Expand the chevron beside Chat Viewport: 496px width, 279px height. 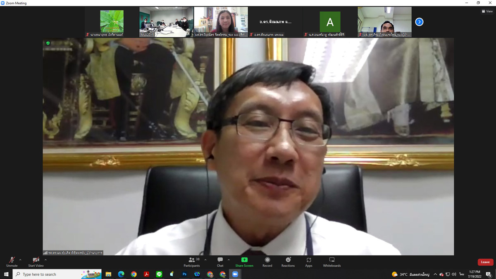pos(229,260)
